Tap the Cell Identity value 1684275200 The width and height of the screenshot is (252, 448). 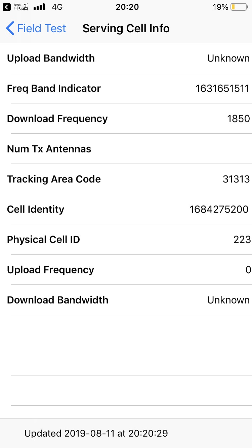(x=219, y=209)
